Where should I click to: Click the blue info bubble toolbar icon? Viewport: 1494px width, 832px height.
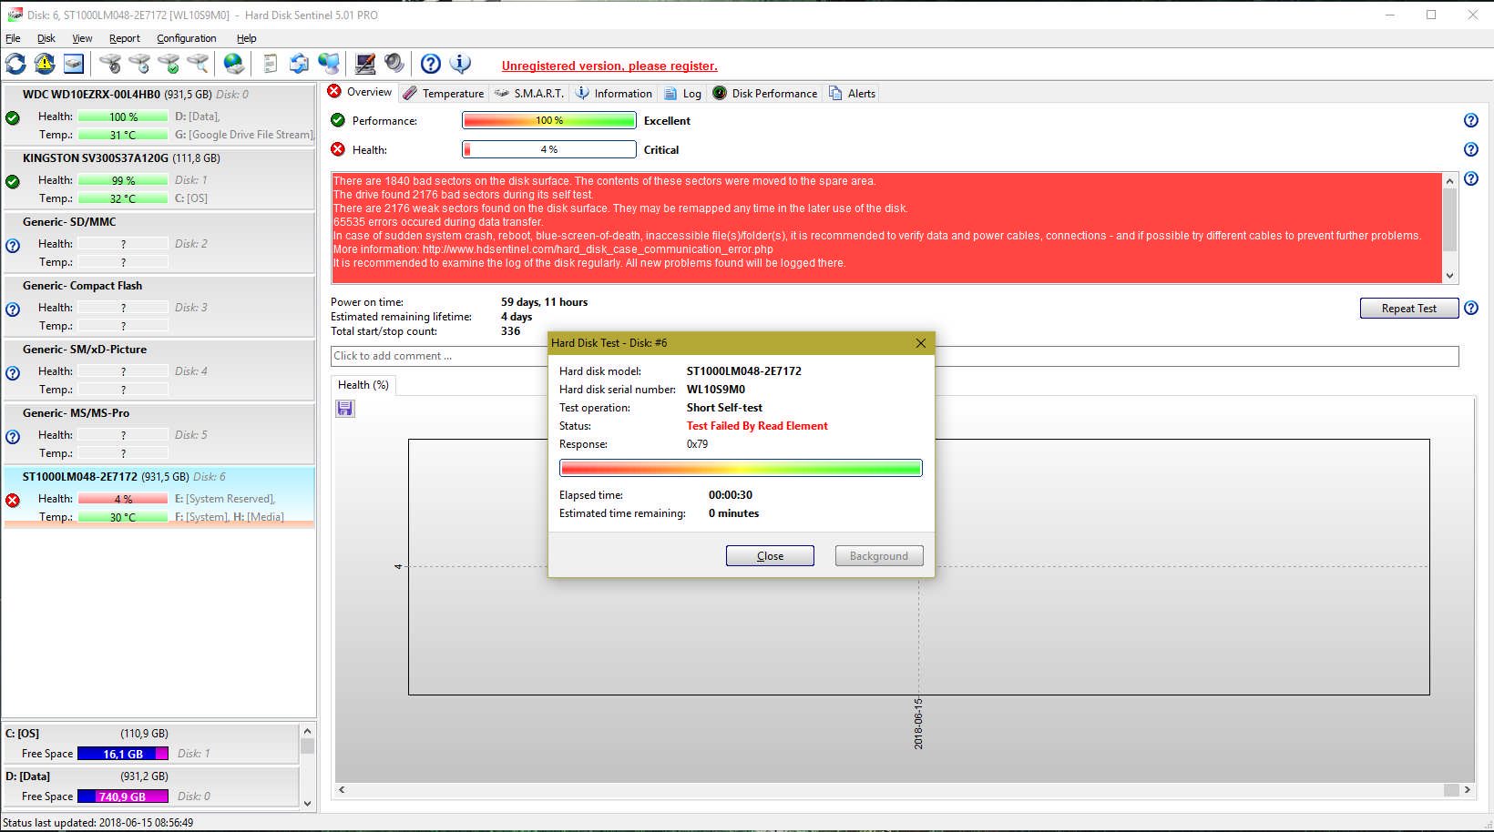[x=461, y=64]
